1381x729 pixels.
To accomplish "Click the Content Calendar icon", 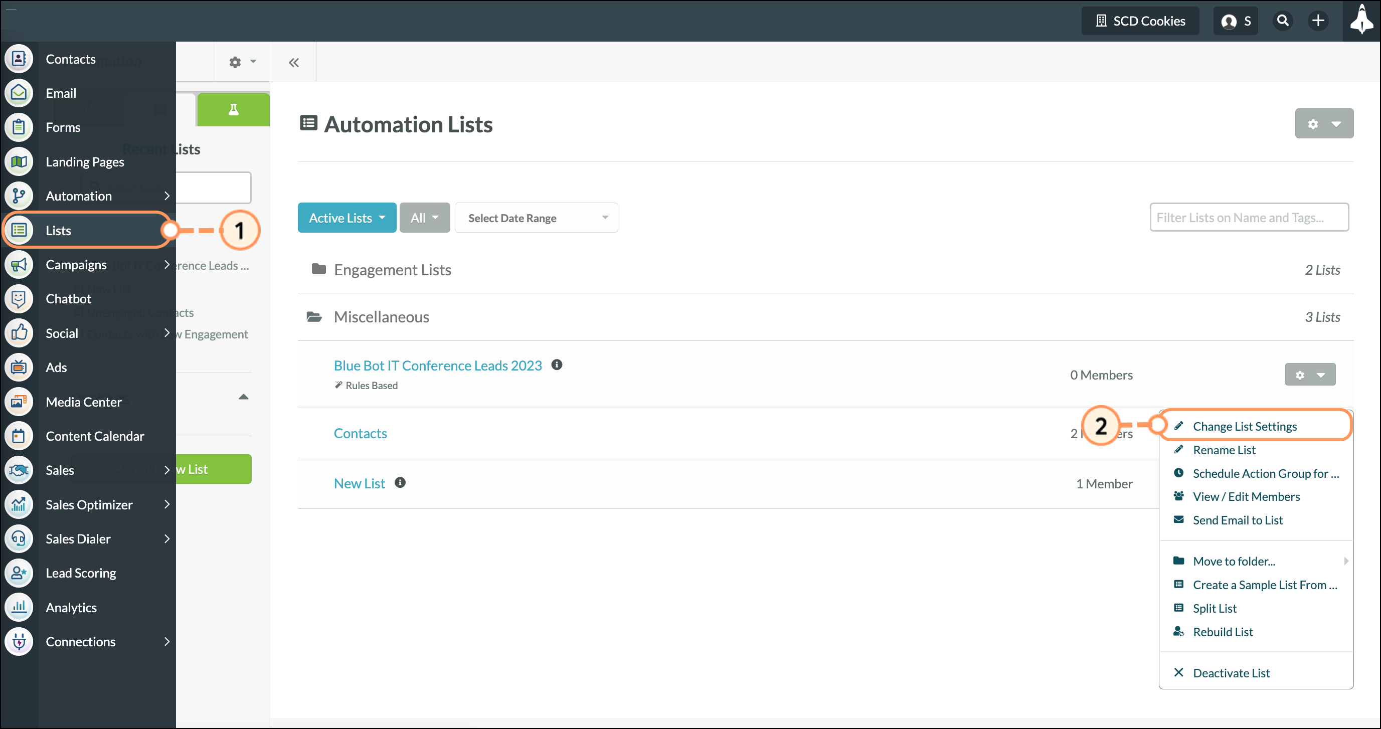I will click(x=19, y=436).
